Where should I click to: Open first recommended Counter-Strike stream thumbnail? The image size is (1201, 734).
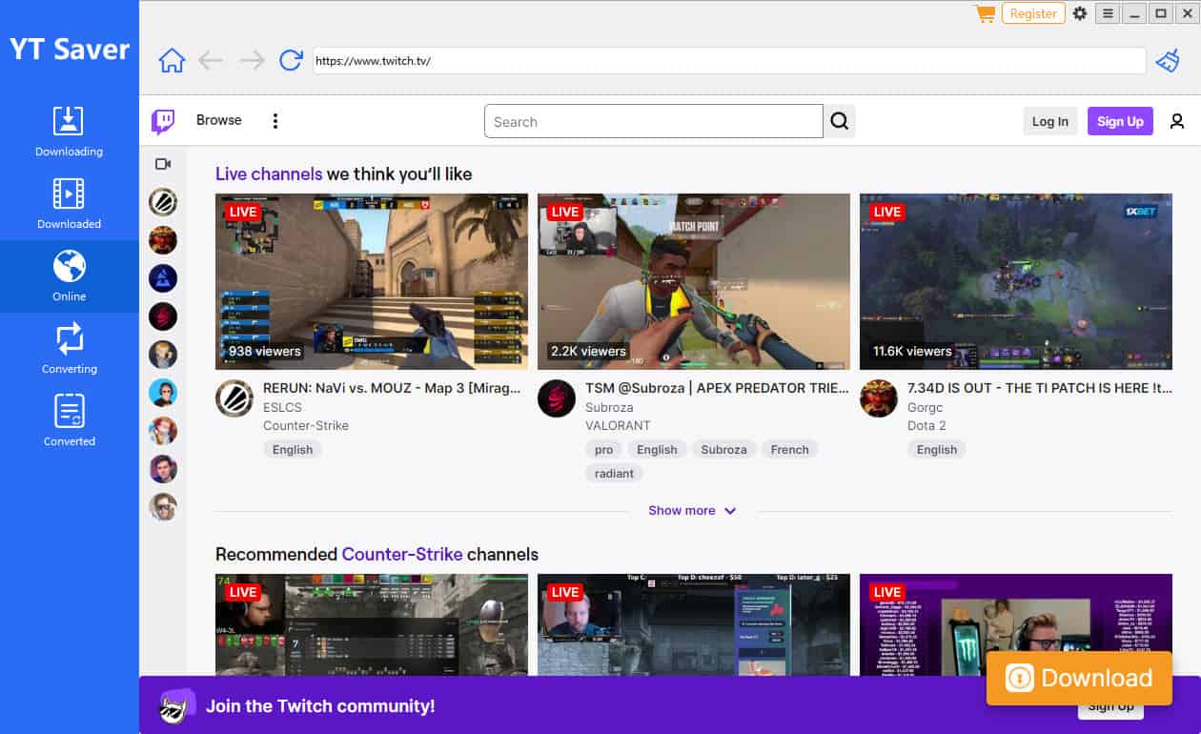tap(372, 624)
